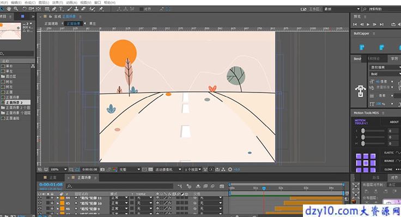Toggle transparency grid in viewer
Image resolution: width=401 pixels, height=217 pixels.
tap(150, 169)
